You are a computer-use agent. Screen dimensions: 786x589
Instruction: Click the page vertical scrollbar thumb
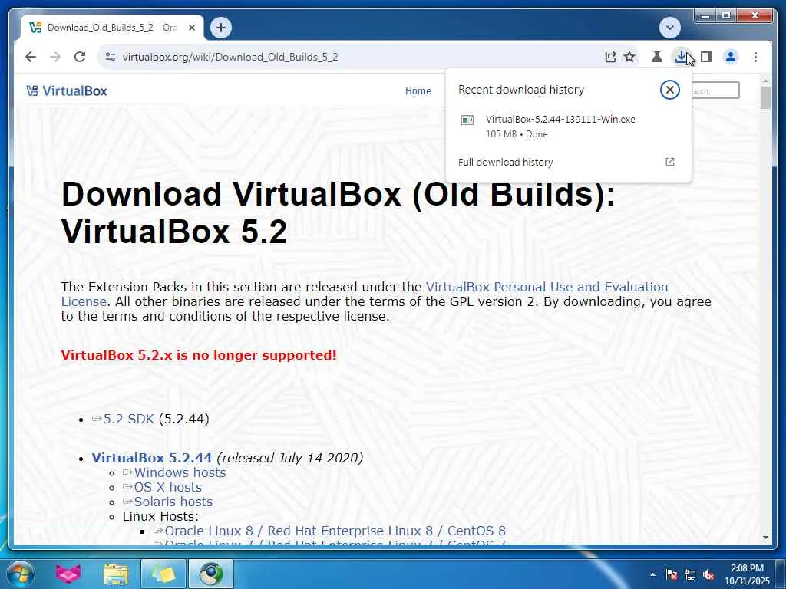click(x=765, y=97)
